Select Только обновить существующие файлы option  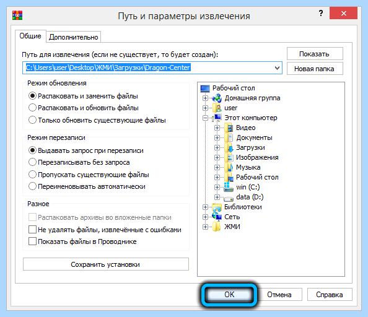click(x=32, y=120)
